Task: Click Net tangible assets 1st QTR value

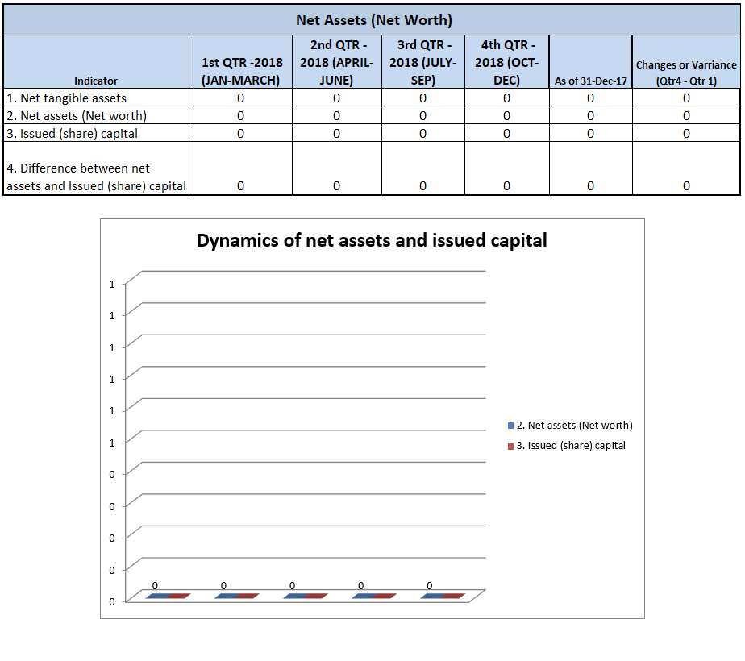Action: 240,98
